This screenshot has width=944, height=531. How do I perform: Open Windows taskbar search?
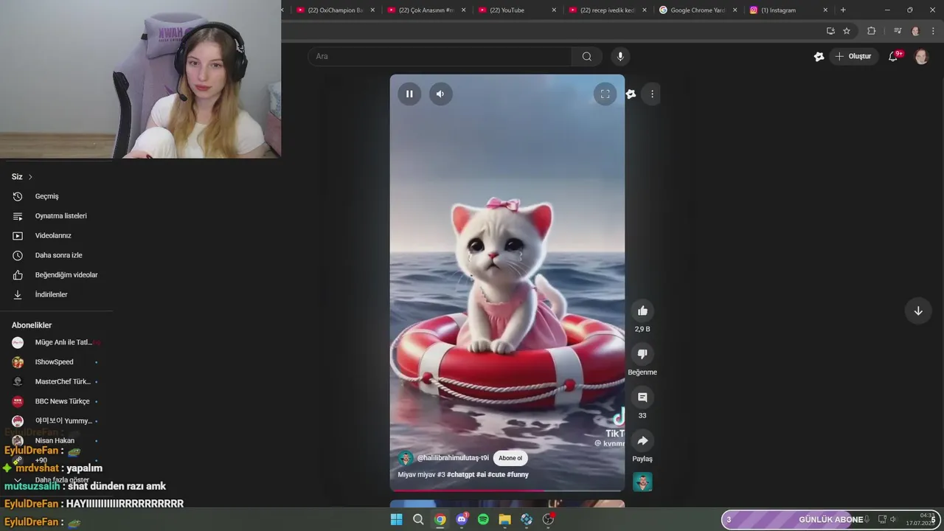coord(418,519)
